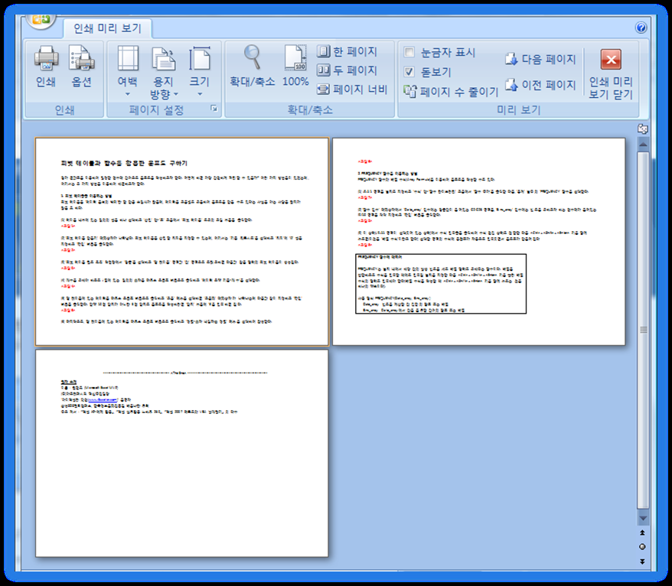672x586 pixels.
Task: Click the select browse object circle
Action: click(642, 546)
